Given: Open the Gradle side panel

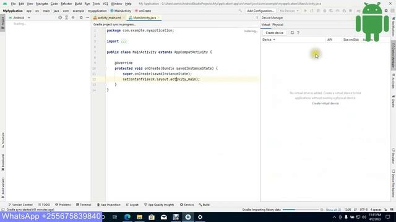Looking at the screenshot, I should tap(394, 101).
